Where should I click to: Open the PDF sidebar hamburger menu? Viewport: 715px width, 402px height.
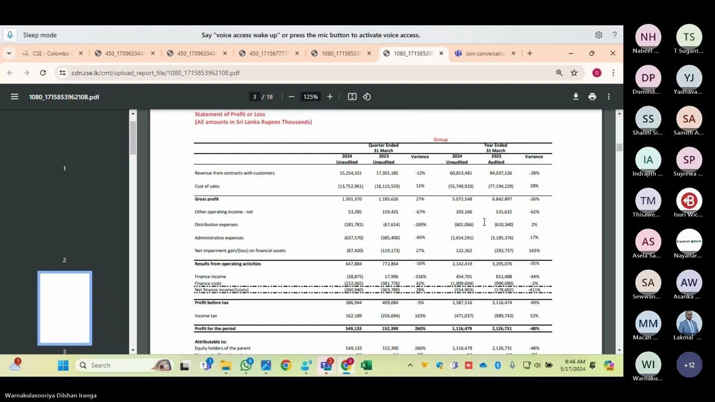pyautogui.click(x=15, y=96)
